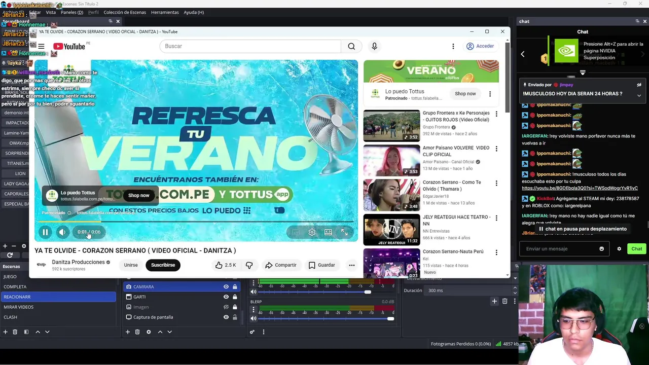
Task: Open options for JELY REATEGUI video
Action: (x=496, y=218)
